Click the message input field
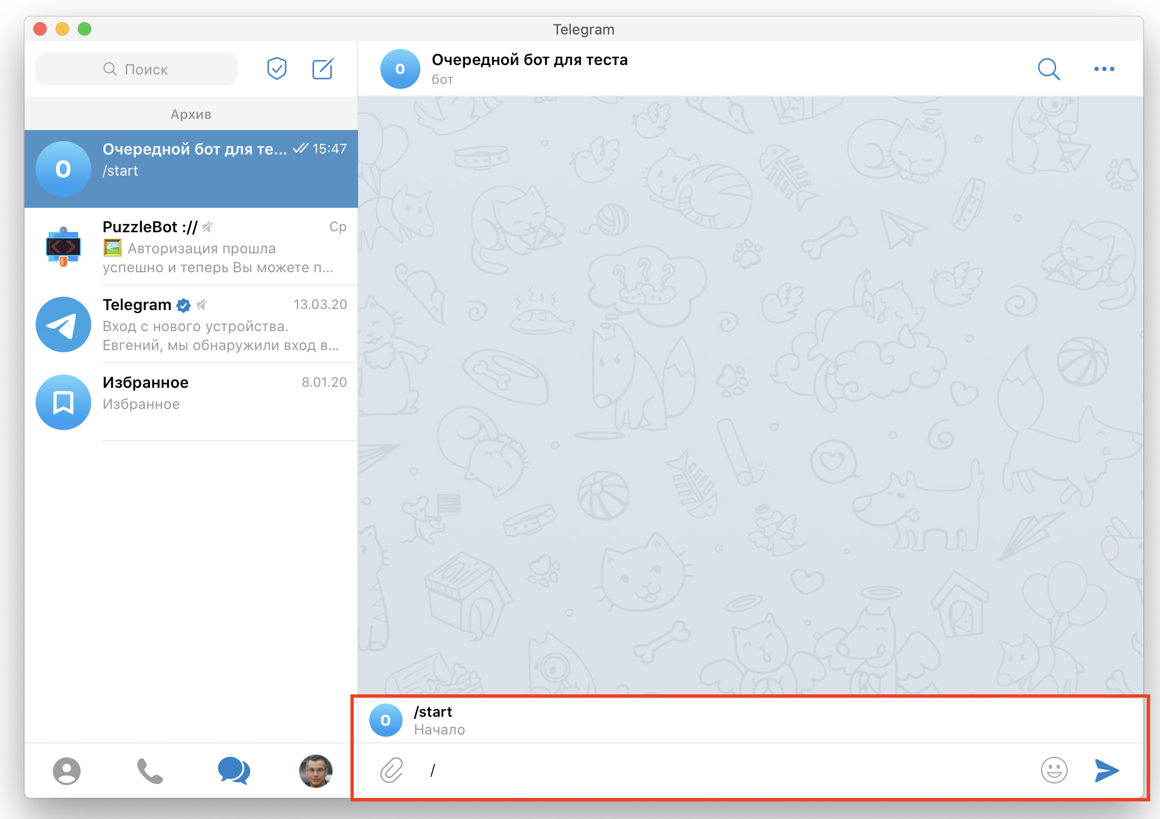The width and height of the screenshot is (1160, 819). pyautogui.click(x=723, y=770)
